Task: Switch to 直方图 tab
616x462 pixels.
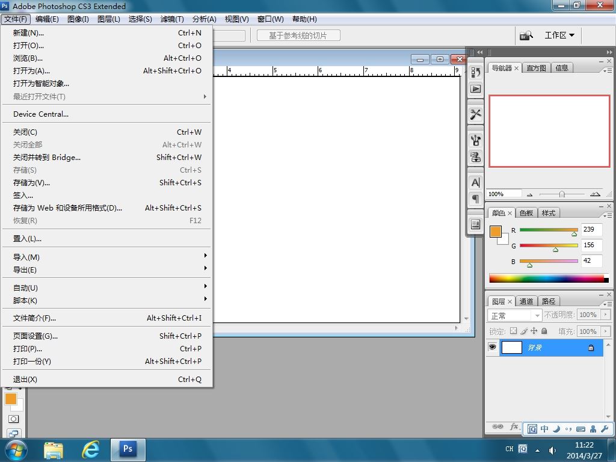Action: pyautogui.click(x=536, y=68)
